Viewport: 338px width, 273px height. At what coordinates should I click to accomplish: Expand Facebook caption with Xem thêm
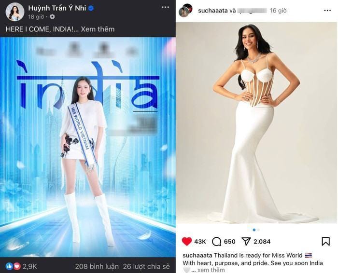(98, 29)
